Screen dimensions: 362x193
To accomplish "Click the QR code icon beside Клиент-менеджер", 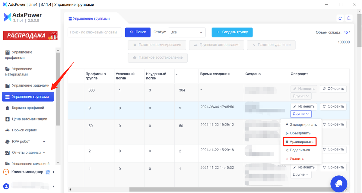I will tap(48, 172).
